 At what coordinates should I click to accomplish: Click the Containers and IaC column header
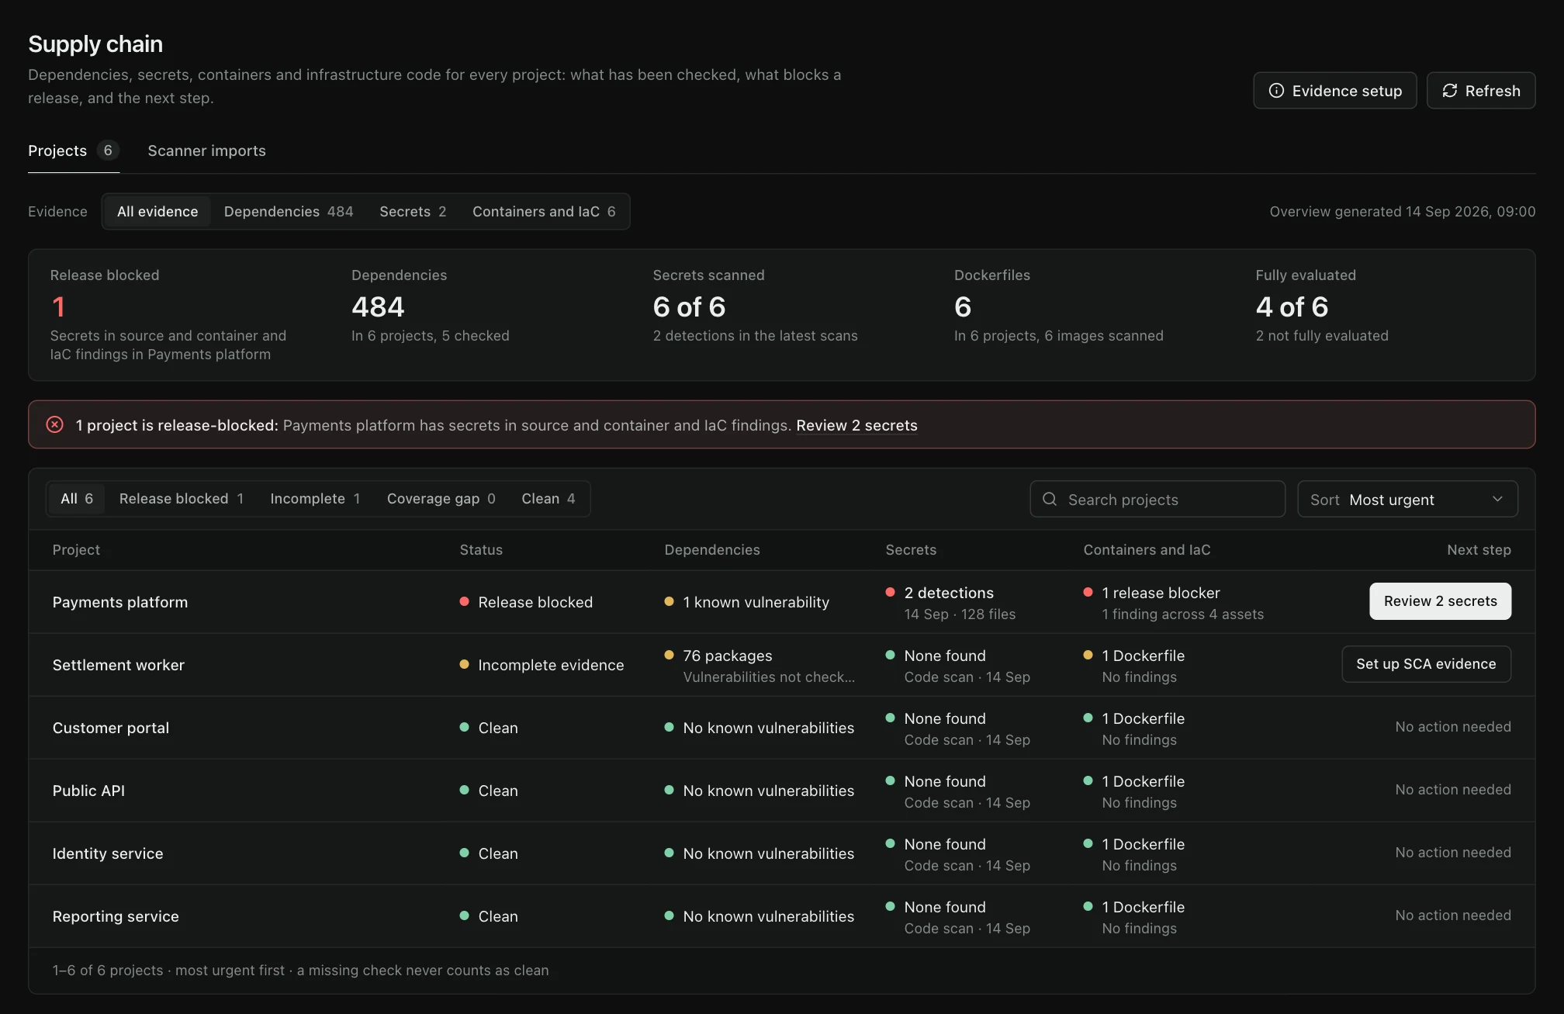(x=1147, y=549)
